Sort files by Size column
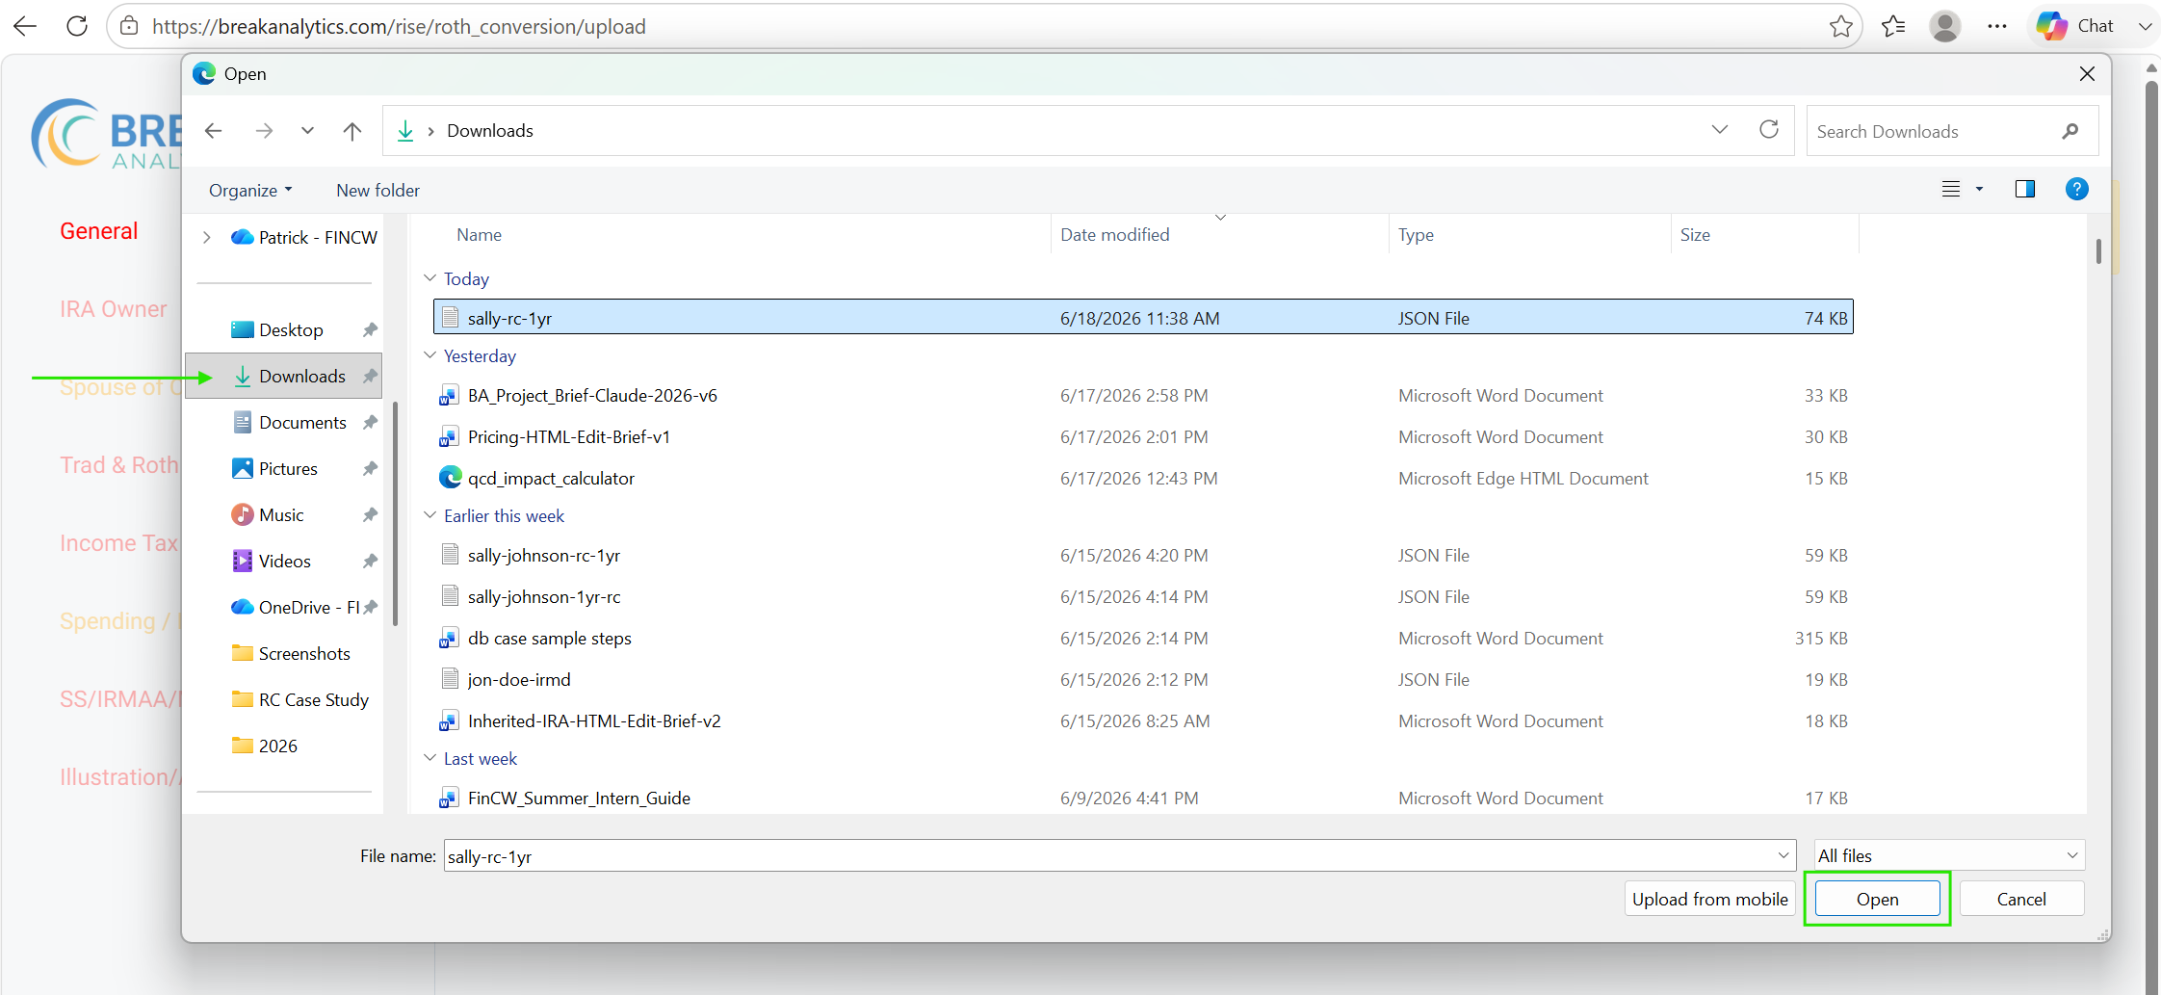Viewport: 2161px width, 995px height. click(x=1695, y=234)
